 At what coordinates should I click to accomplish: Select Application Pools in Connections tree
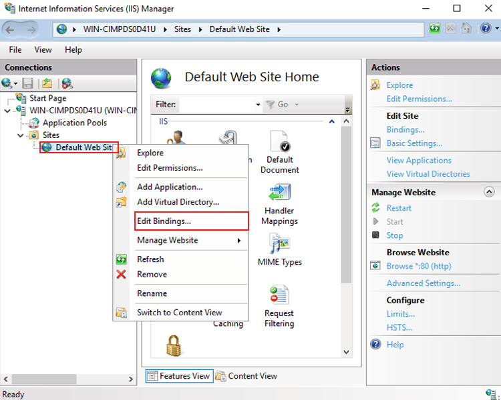point(75,123)
